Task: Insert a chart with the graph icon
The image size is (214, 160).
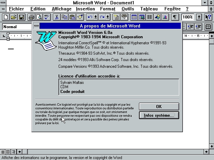Action: [165, 17]
